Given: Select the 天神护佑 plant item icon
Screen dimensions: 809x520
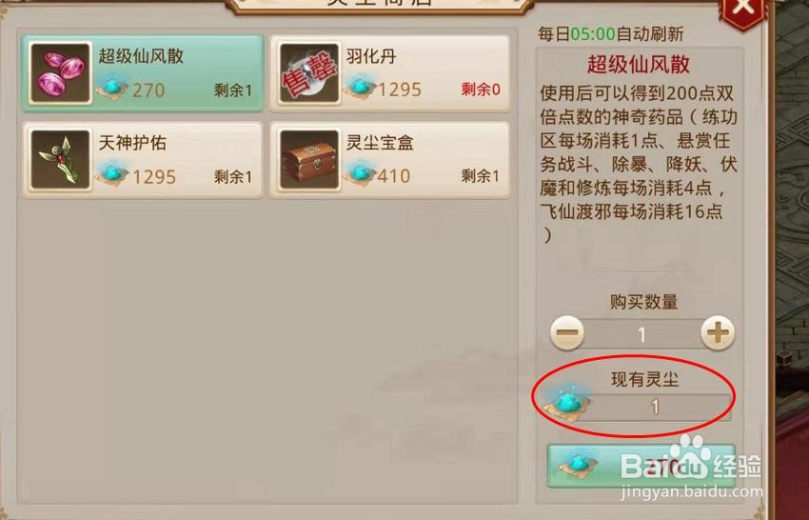Looking at the screenshot, I should (x=60, y=160).
